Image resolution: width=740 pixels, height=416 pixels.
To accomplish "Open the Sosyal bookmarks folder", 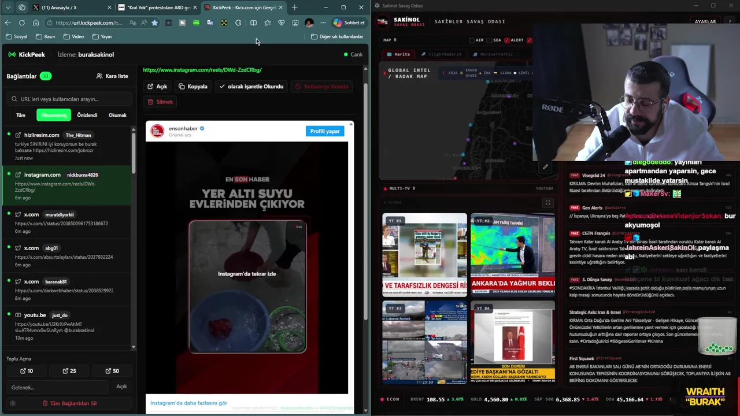I will pyautogui.click(x=16, y=36).
